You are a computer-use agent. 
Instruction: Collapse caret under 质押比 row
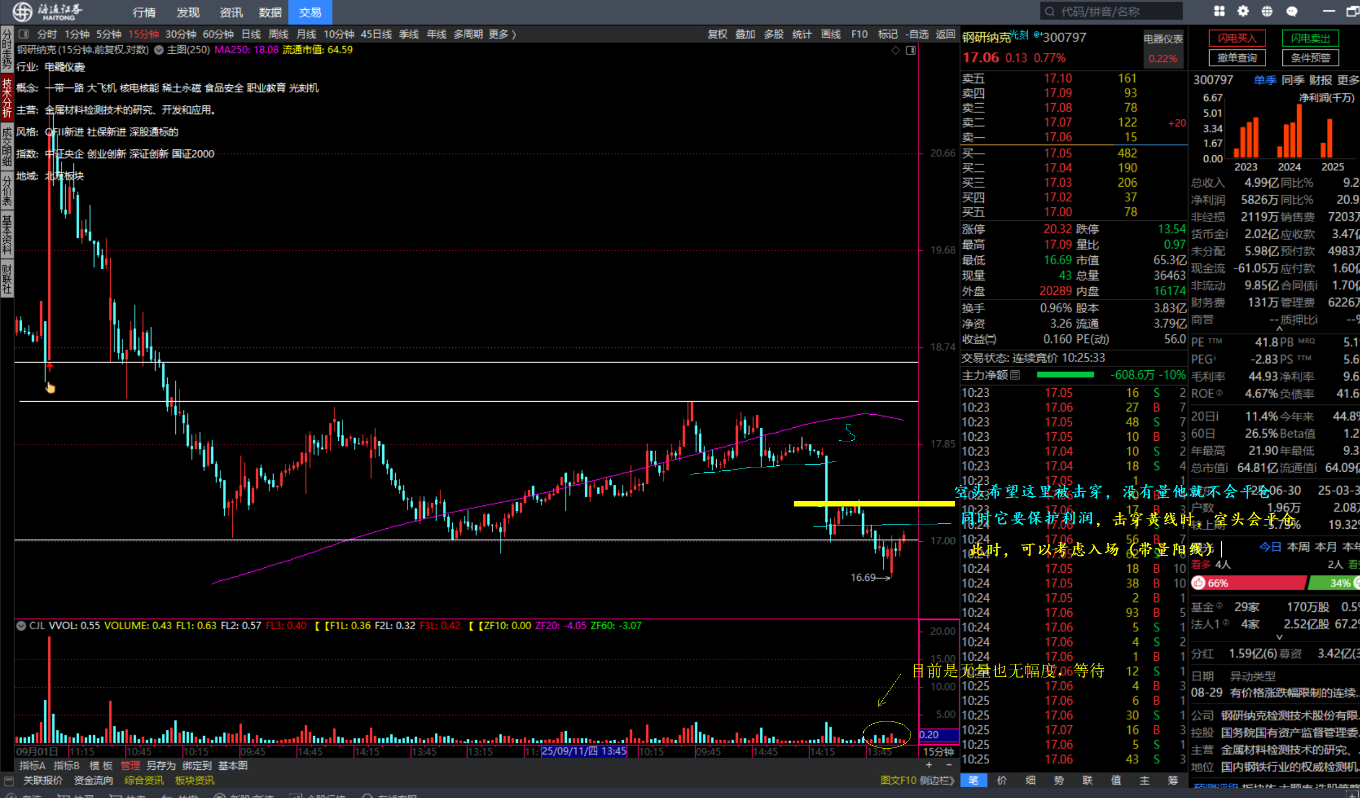click(x=1280, y=328)
